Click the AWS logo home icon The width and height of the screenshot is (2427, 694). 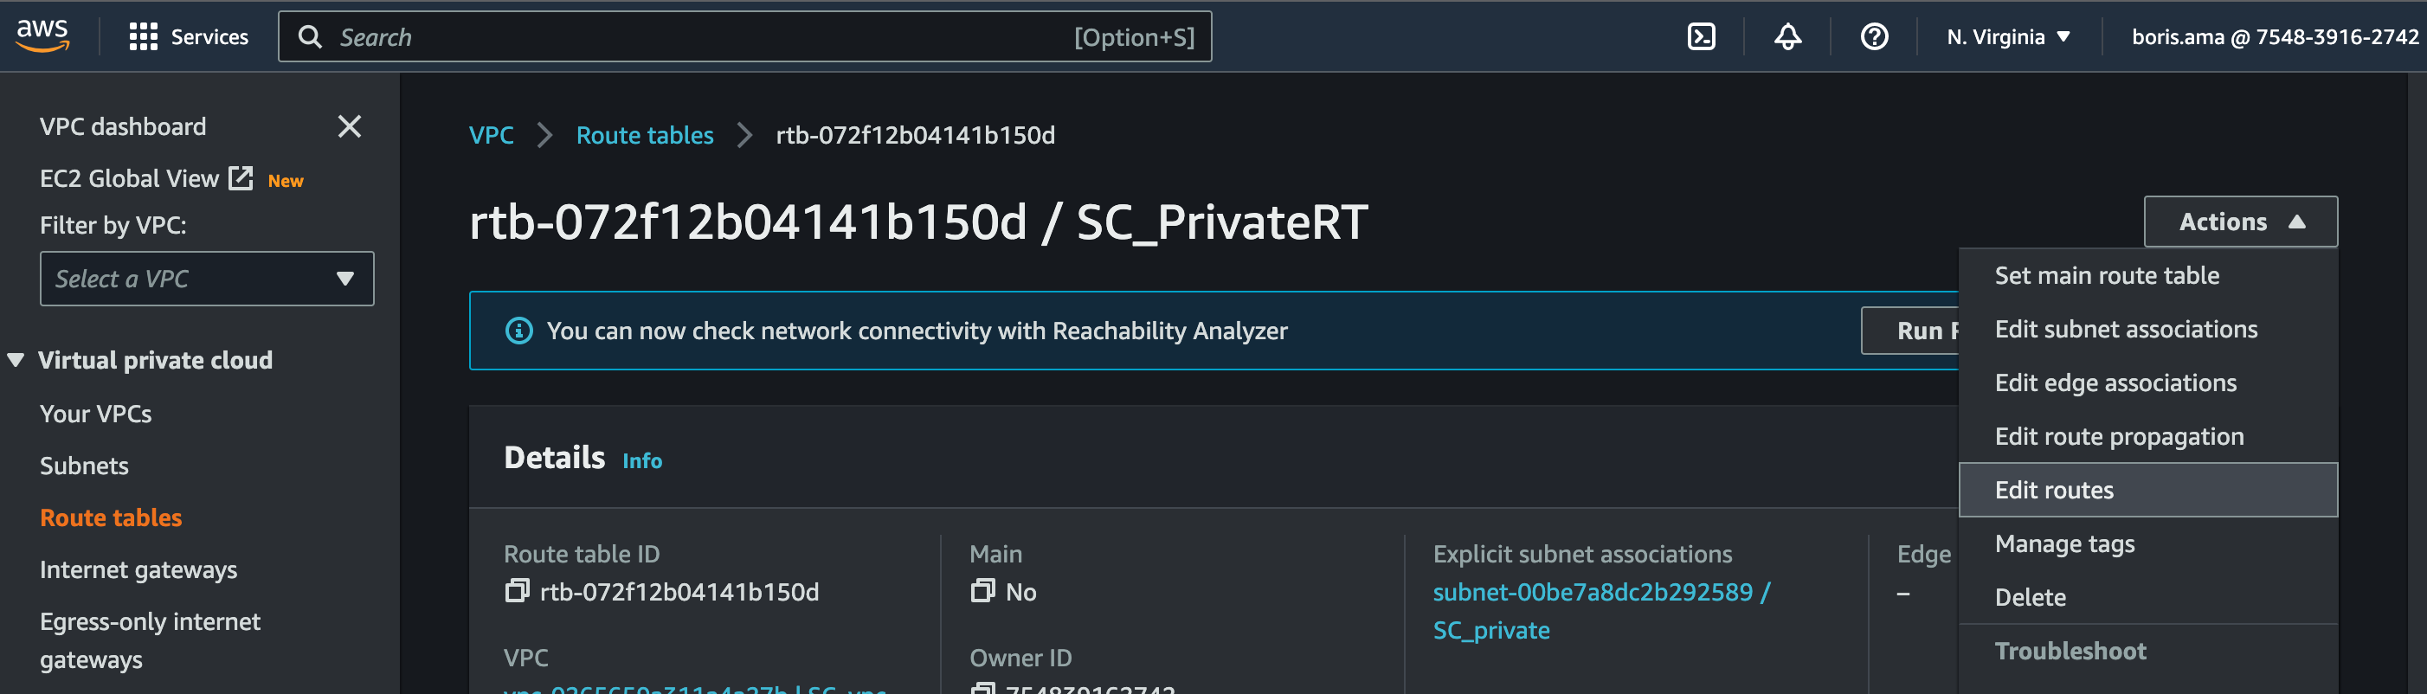42,35
